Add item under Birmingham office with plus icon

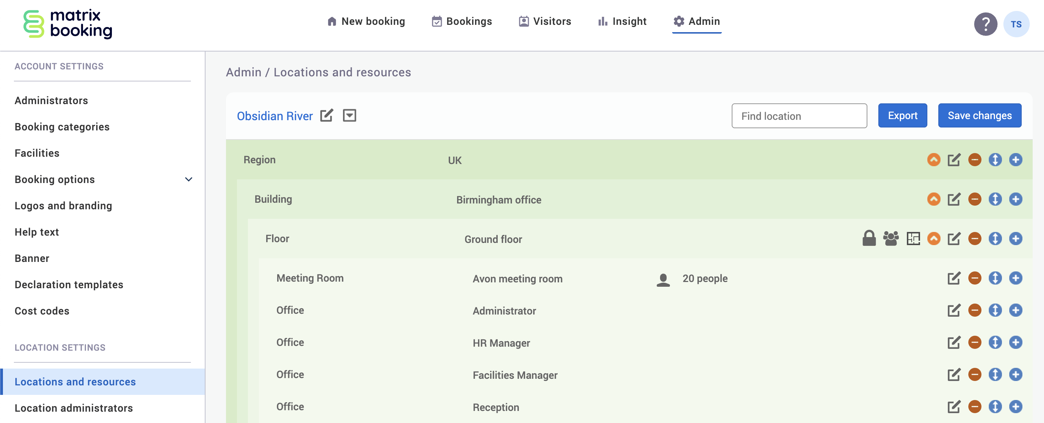click(x=1015, y=199)
